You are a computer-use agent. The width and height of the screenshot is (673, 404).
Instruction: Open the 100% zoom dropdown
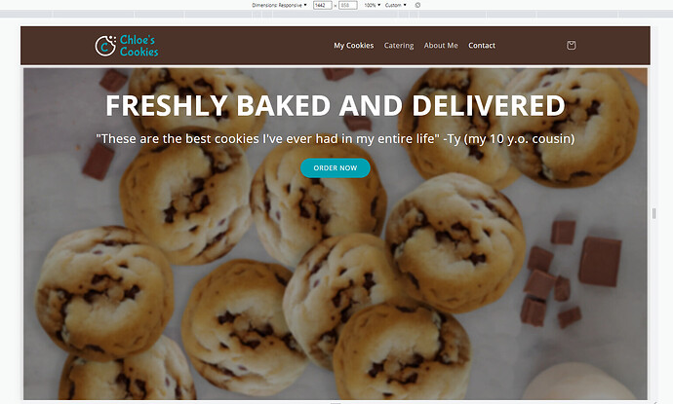pos(373,5)
